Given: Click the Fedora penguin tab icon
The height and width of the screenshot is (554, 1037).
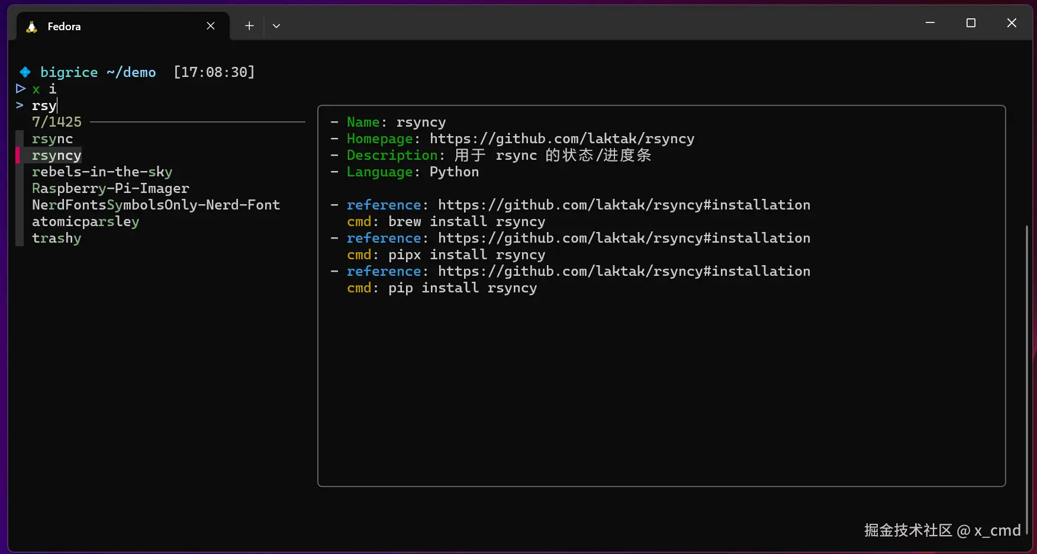Looking at the screenshot, I should (32, 27).
